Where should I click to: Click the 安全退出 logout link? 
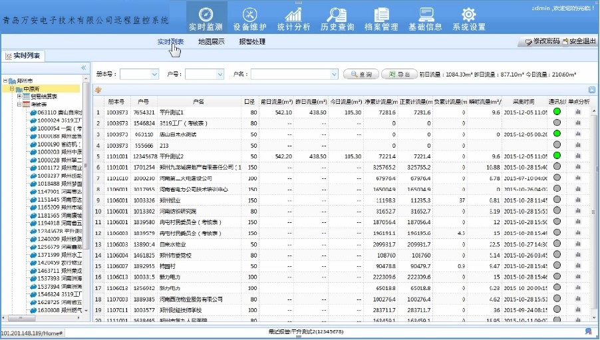tap(578, 42)
